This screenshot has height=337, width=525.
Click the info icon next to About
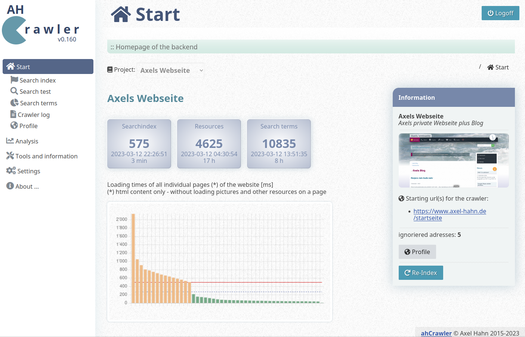click(10, 186)
